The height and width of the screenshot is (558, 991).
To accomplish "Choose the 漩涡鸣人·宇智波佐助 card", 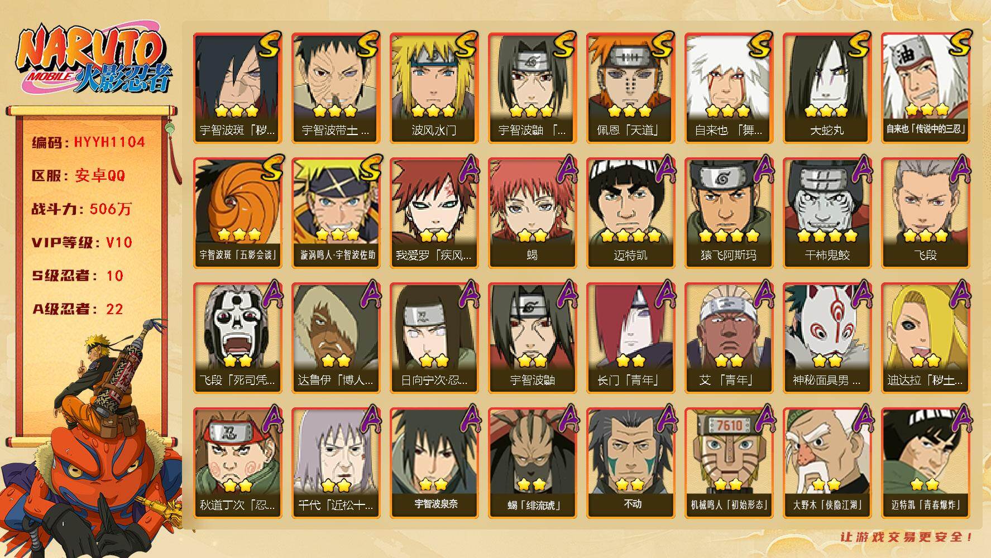I will [336, 213].
